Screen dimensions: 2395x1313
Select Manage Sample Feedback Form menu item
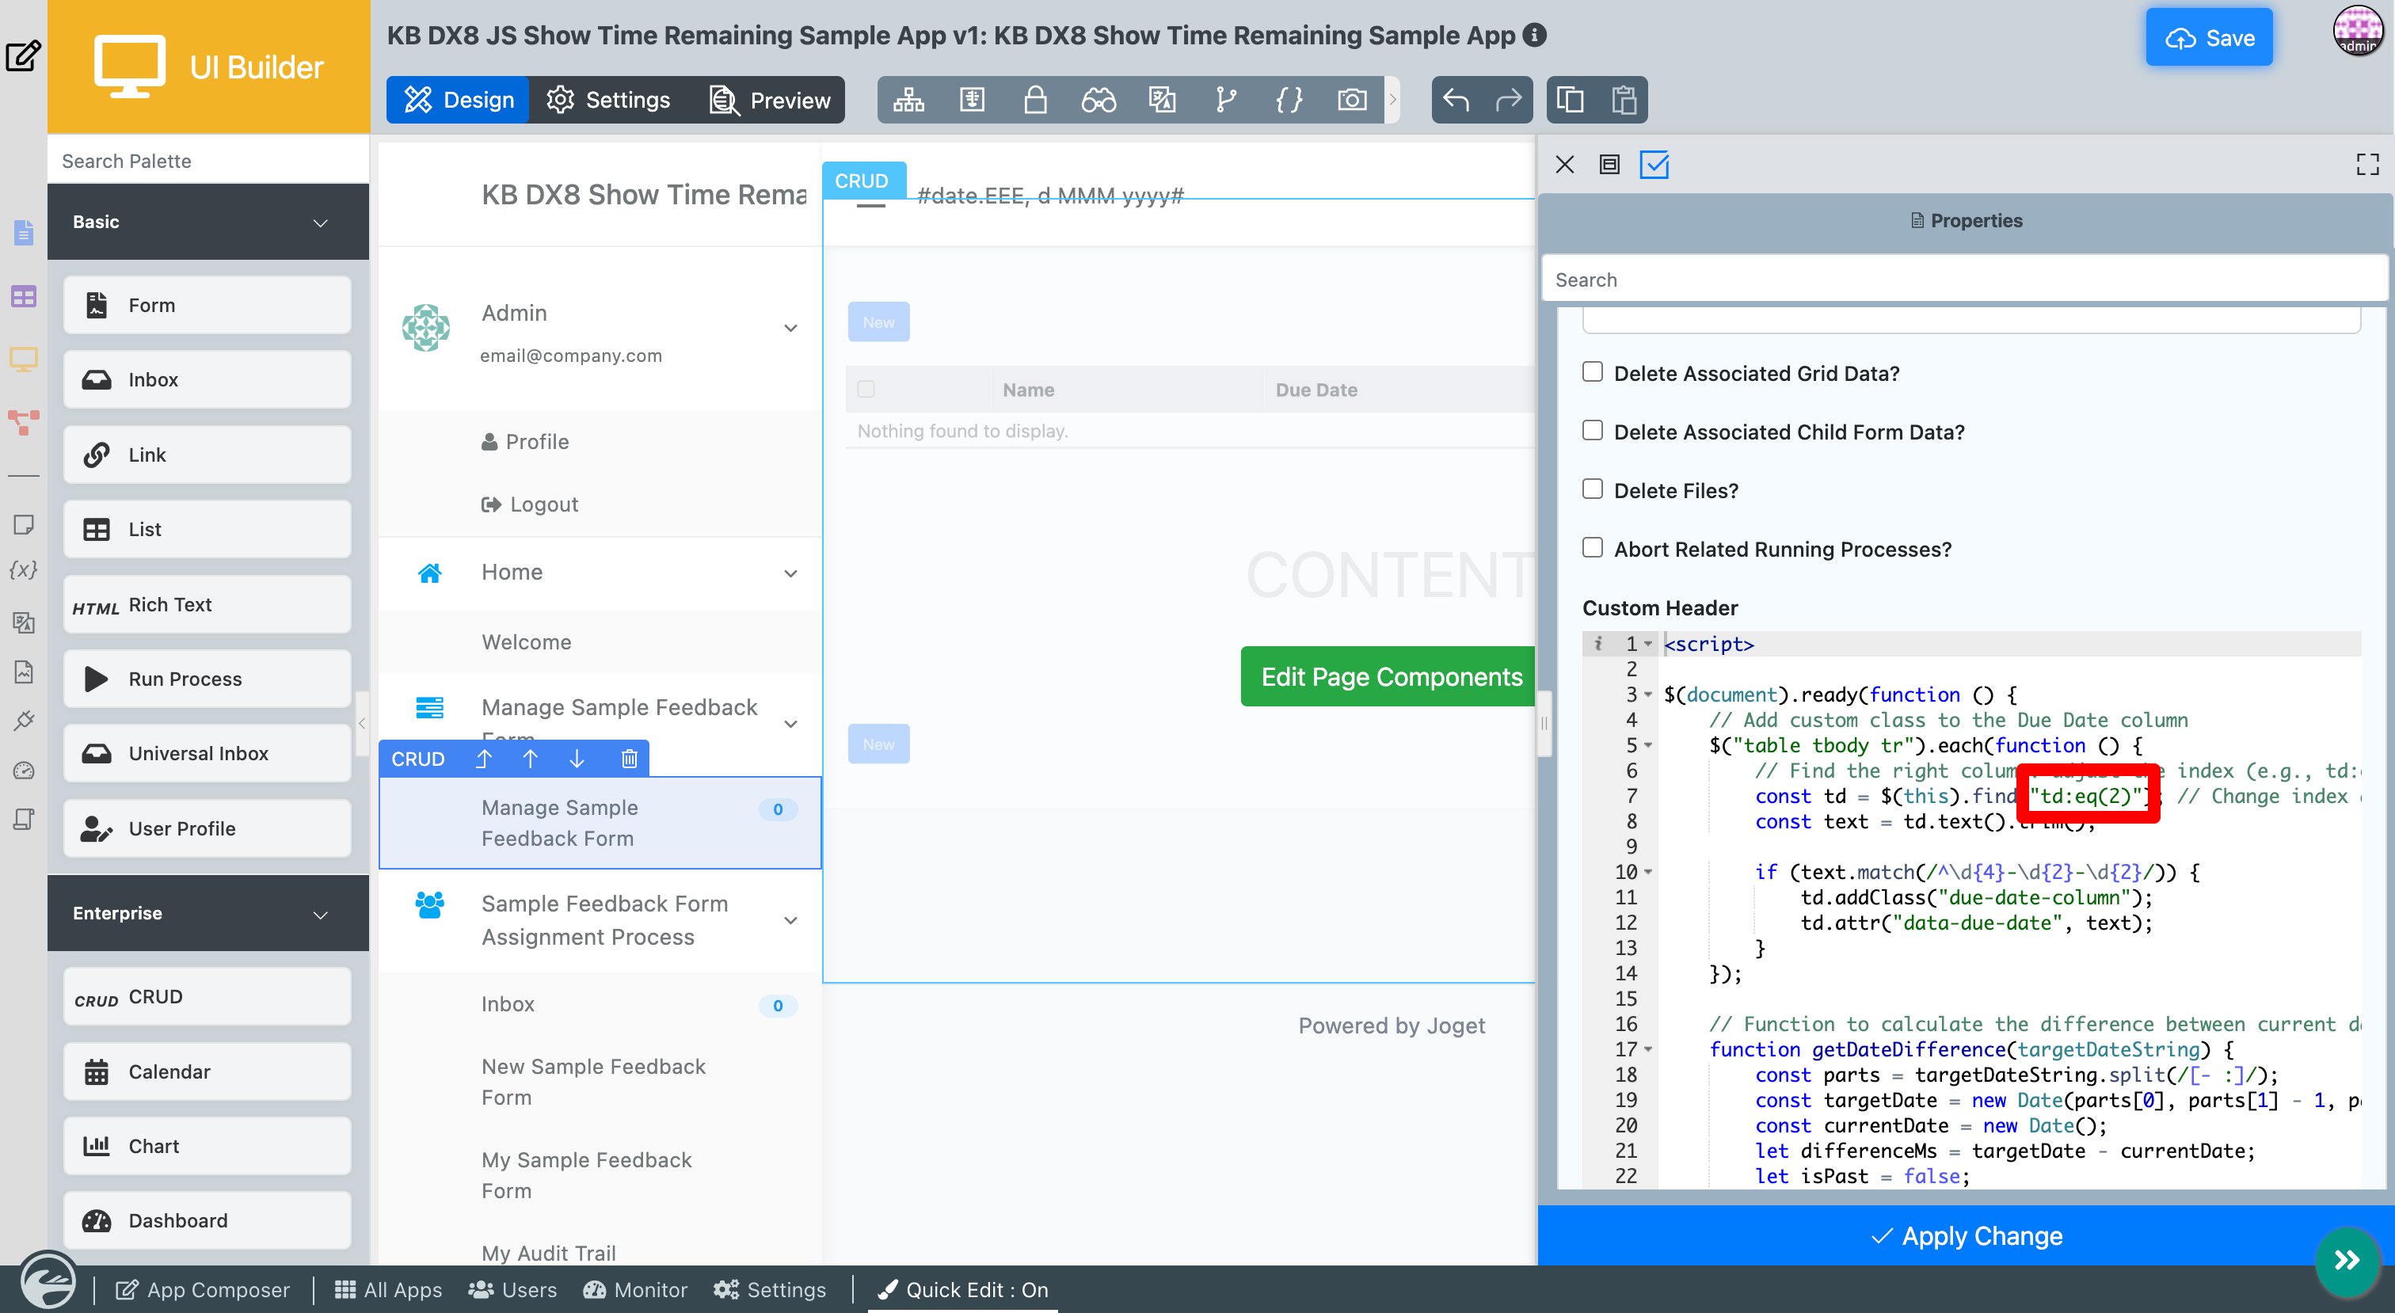(600, 822)
